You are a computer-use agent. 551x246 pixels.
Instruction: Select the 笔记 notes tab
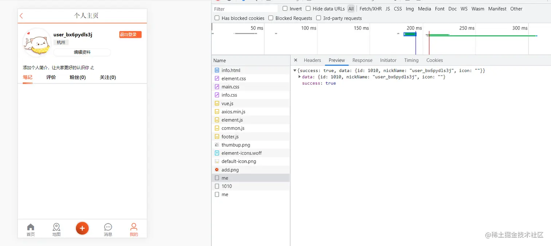pyautogui.click(x=28, y=77)
